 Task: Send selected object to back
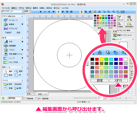[x=109, y=12]
